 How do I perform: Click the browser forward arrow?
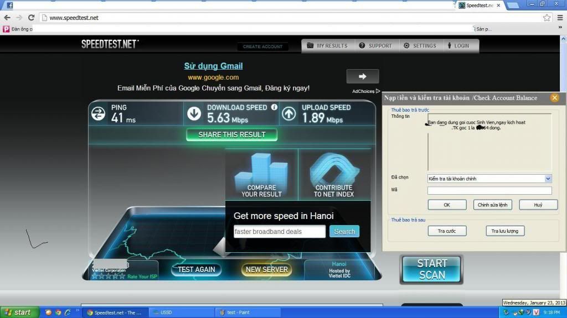click(x=19, y=17)
